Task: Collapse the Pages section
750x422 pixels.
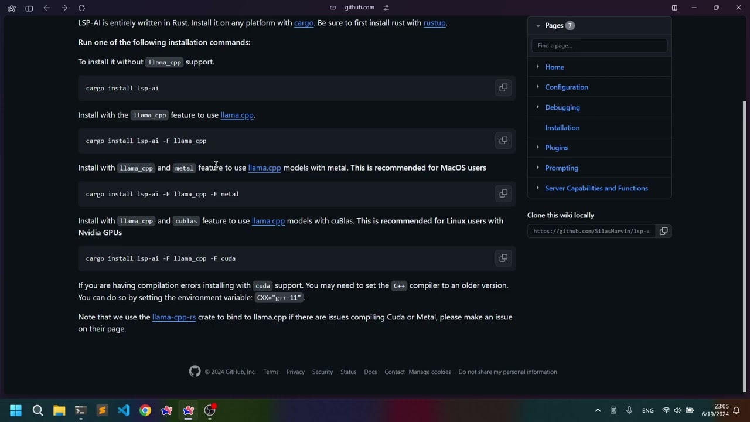Action: [538, 26]
